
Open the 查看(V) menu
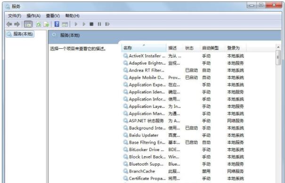[x=53, y=16]
